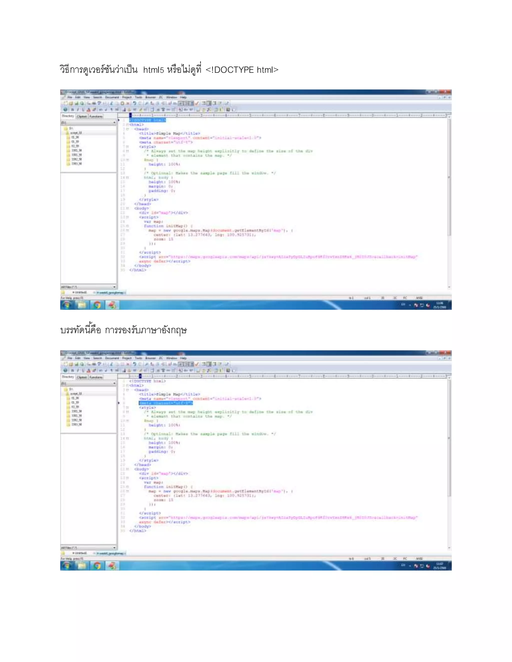The width and height of the screenshot is (512, 662).
Task: Select Directory tab in lower EditPlus screenshot
Action: [x=68, y=377]
